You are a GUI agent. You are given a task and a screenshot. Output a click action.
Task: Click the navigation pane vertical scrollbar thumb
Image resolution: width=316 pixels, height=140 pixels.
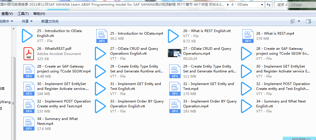point(14,98)
